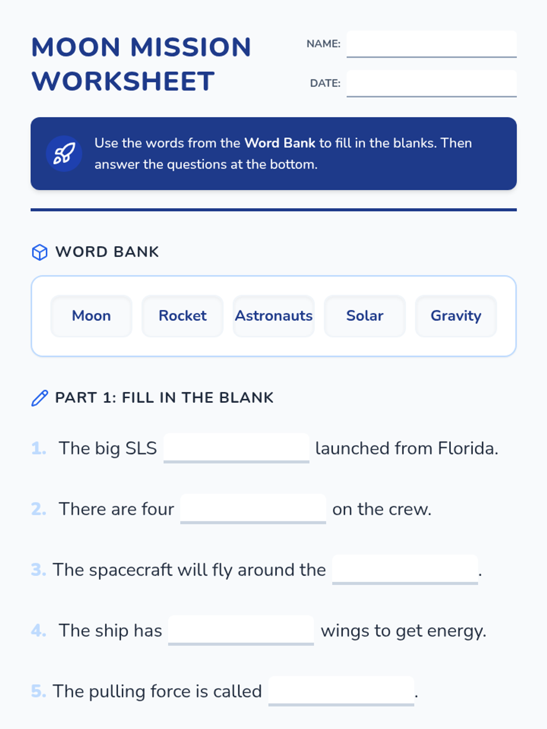This screenshot has width=547, height=729.
Task: Click the Word Bank section heading
Action: [x=107, y=252]
